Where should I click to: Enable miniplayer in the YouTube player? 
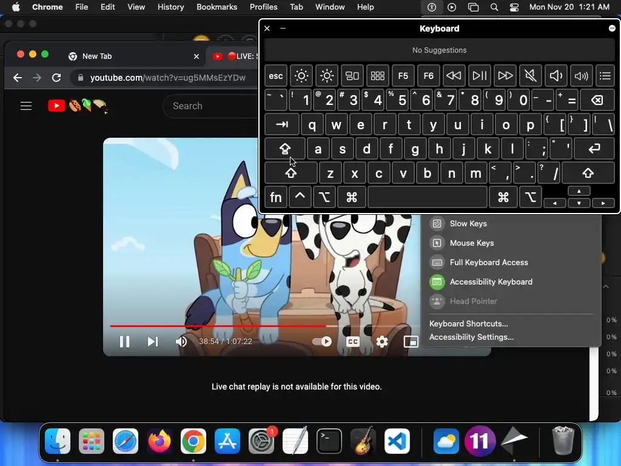(x=411, y=342)
